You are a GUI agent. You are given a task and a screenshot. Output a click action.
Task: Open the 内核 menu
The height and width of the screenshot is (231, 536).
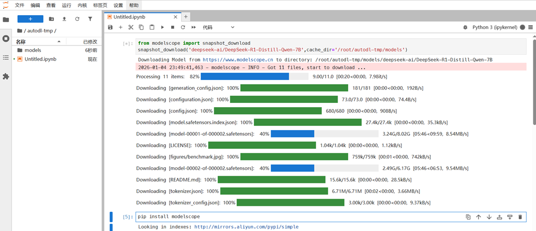tap(82, 5)
